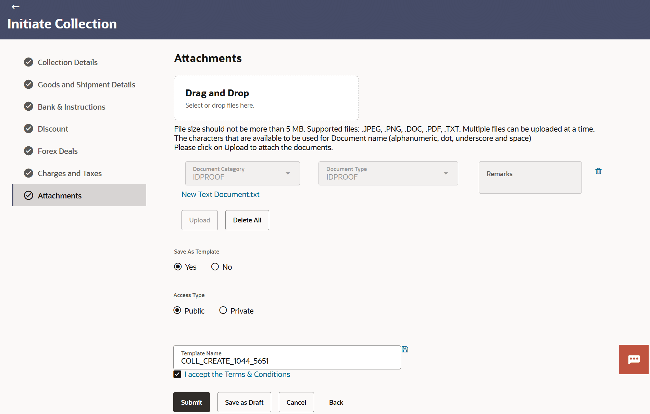This screenshot has height=414, width=650.
Task: Click the save template disk icon
Action: pyautogui.click(x=405, y=349)
